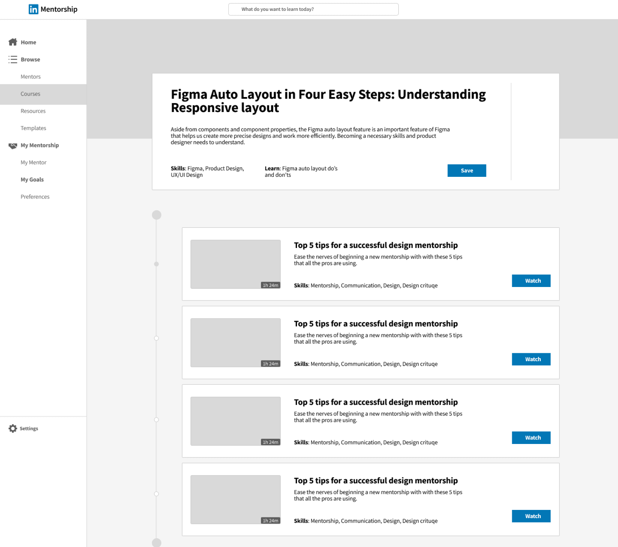
Task: Click the LinkedIn logo icon
Action: coord(33,9)
